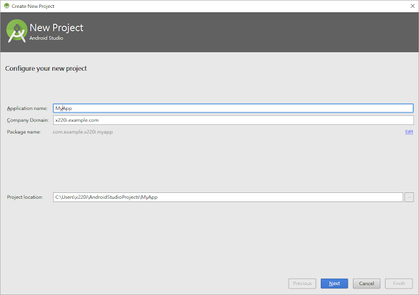Click Edit link for package name

click(409, 131)
